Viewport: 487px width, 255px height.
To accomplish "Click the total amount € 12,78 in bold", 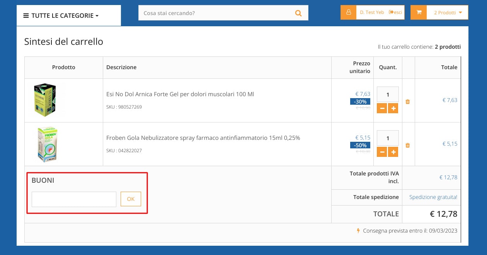I will pyautogui.click(x=443, y=214).
